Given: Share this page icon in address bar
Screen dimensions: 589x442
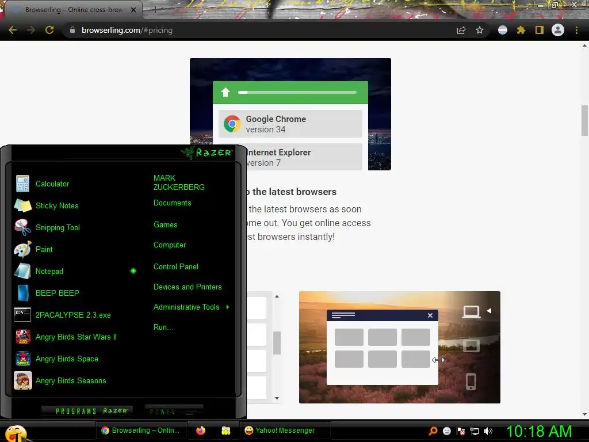Looking at the screenshot, I should [x=461, y=30].
